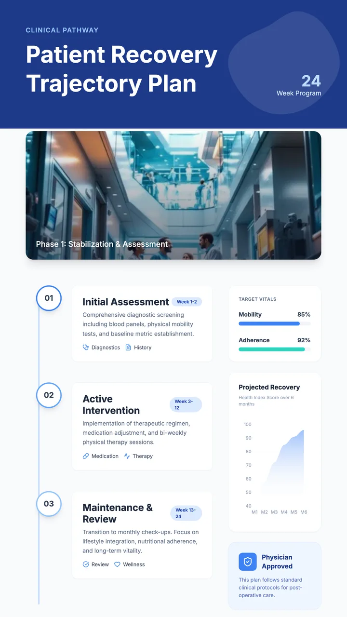Screen dimensions: 347x617
Task: Click the TARGET VITALS heading
Action: coord(257,299)
